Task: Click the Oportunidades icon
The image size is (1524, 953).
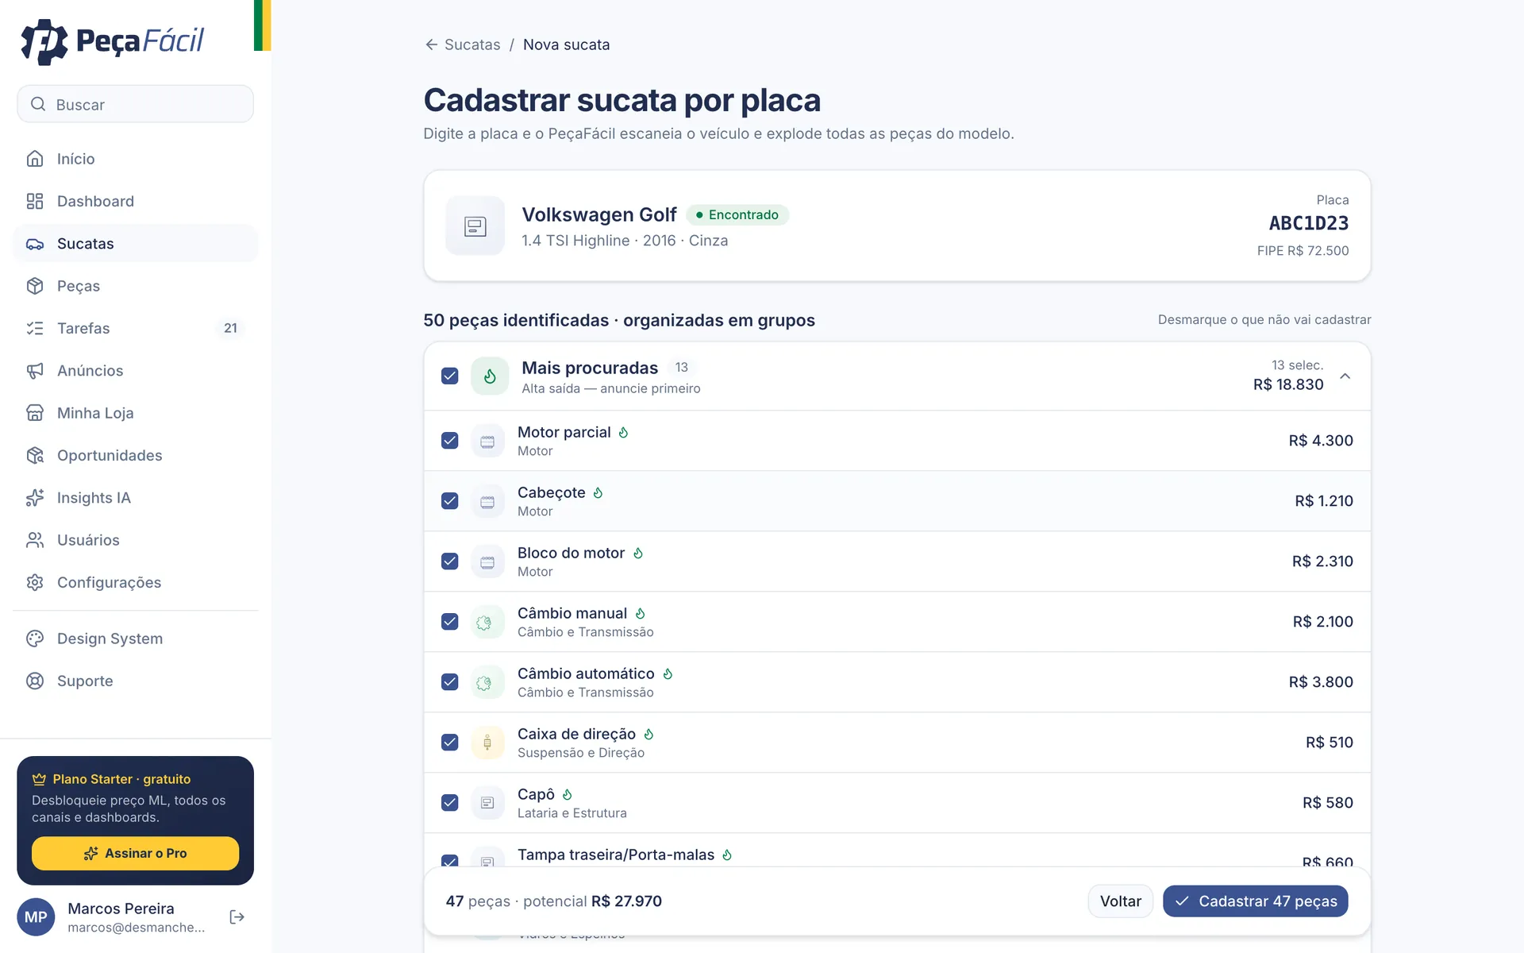Action: pos(35,455)
